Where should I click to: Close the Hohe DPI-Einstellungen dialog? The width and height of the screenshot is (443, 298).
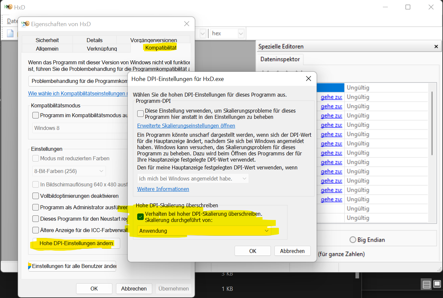coord(308,79)
